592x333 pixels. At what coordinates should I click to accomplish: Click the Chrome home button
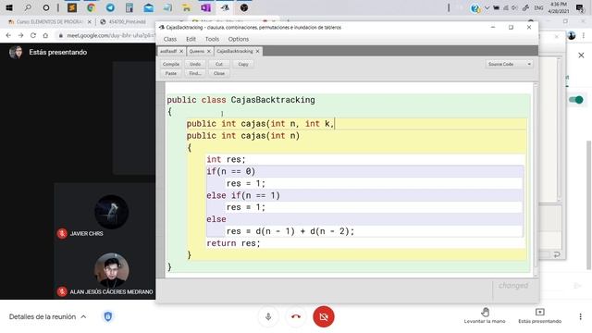click(45, 35)
